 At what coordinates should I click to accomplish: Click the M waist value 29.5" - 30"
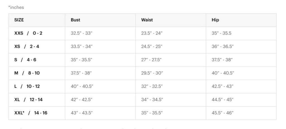pos(152,73)
